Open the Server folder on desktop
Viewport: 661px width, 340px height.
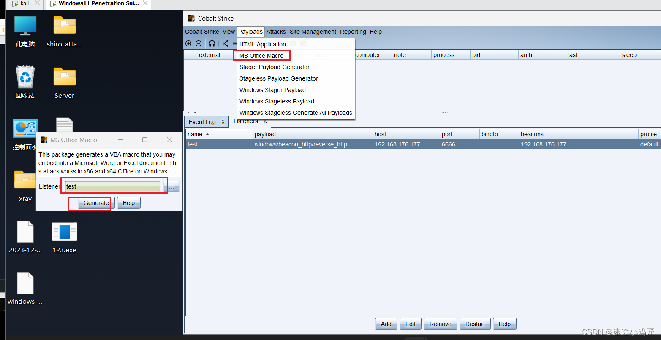64,83
